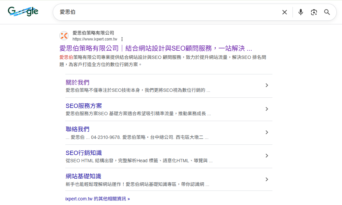Screen dimensions: 342x205
Task: Open three-dot menu beside ixpert.com.tw URL
Action: [x=122, y=39]
